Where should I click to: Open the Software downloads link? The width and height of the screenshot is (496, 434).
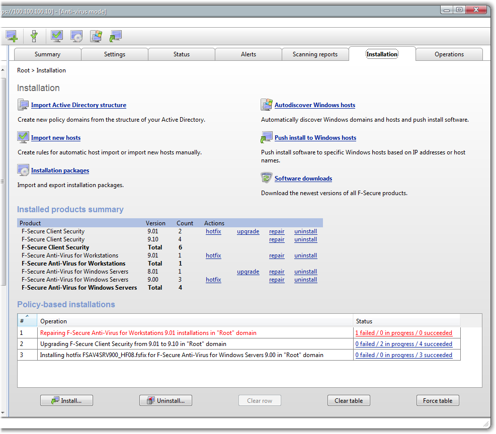tap(303, 179)
